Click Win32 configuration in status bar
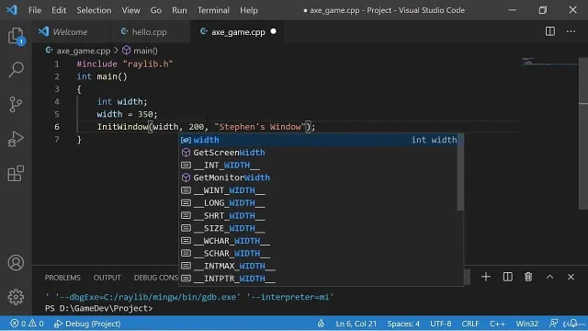The width and height of the screenshot is (588, 331). pyautogui.click(x=526, y=324)
